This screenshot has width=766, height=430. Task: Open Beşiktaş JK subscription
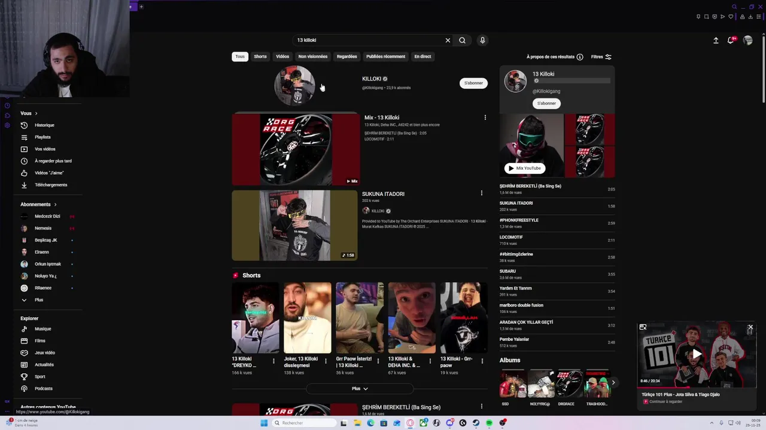pyautogui.click(x=45, y=240)
